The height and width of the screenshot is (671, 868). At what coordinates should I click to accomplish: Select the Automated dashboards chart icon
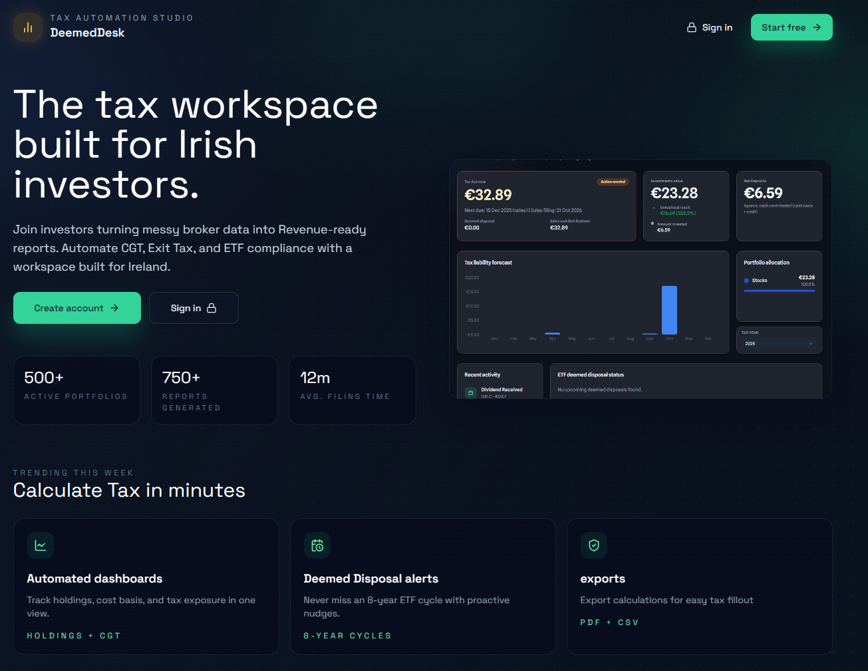coord(41,545)
